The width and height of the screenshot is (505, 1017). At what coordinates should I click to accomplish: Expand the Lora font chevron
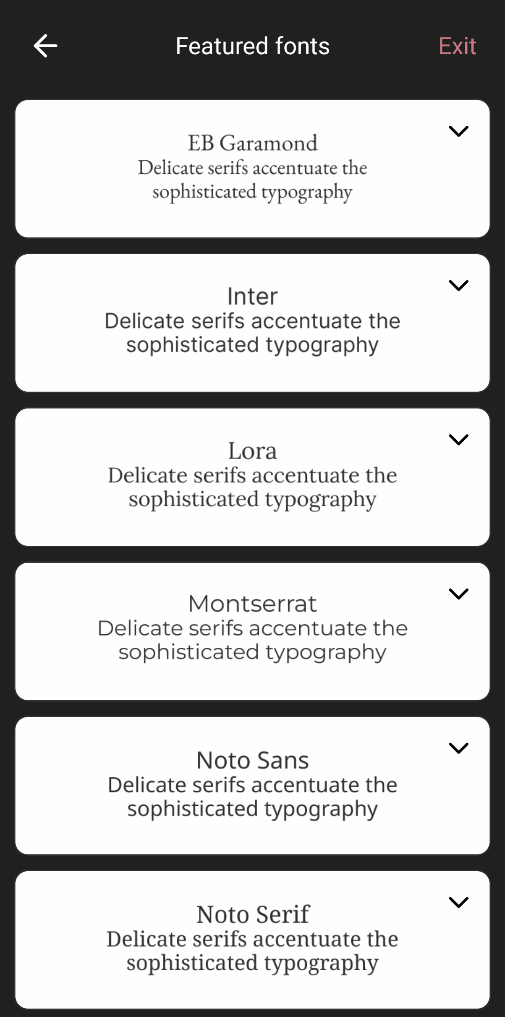click(458, 440)
